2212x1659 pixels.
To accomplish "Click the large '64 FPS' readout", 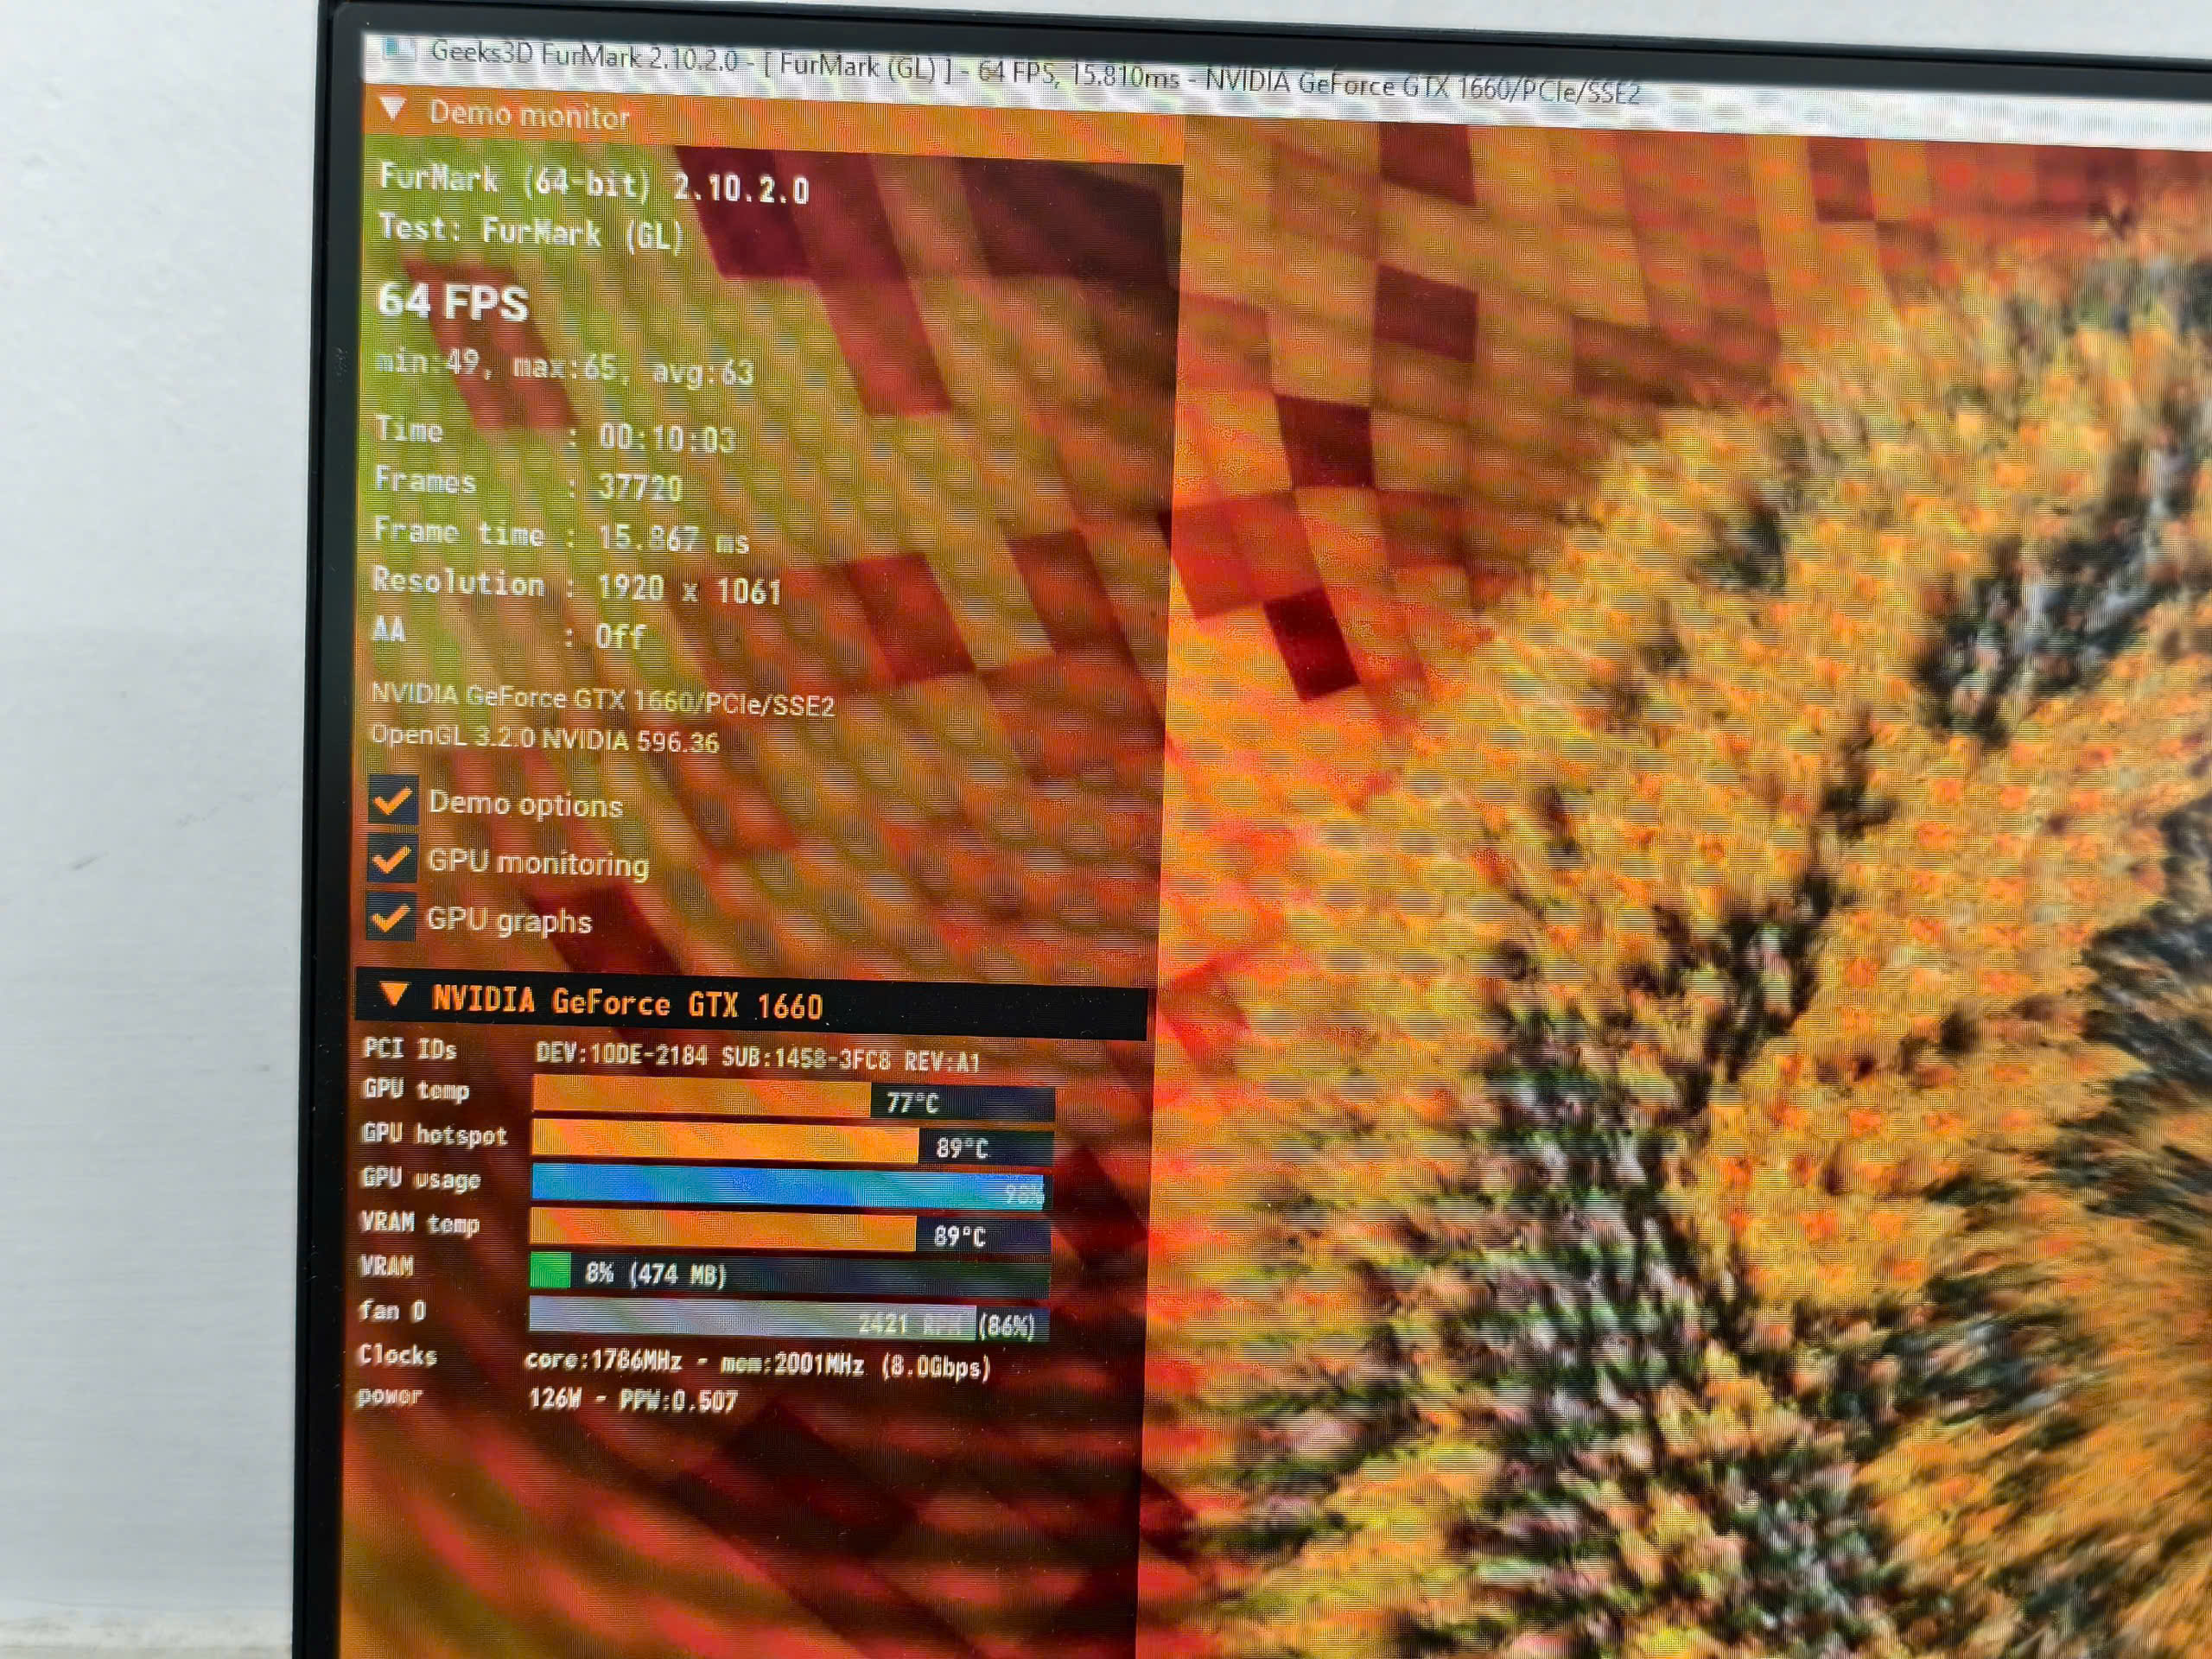I will [452, 302].
